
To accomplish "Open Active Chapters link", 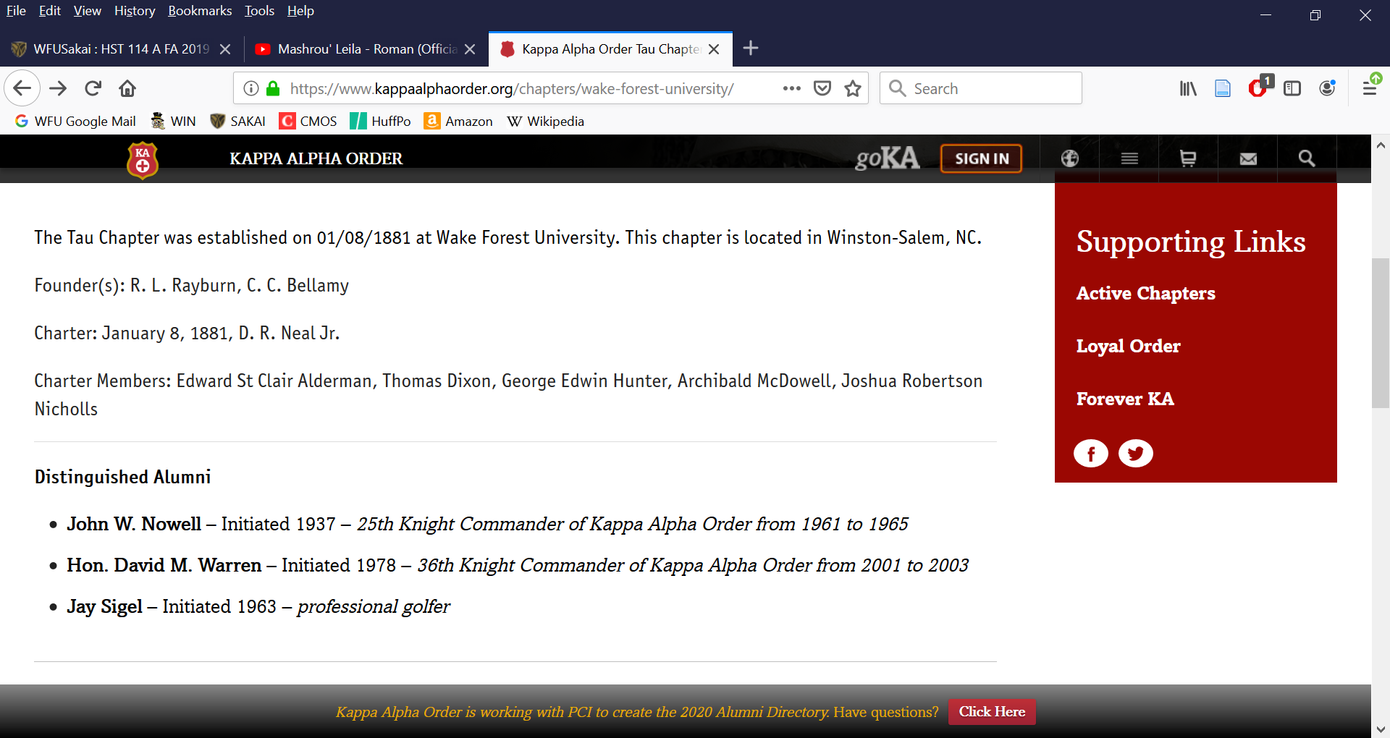I will tap(1145, 293).
